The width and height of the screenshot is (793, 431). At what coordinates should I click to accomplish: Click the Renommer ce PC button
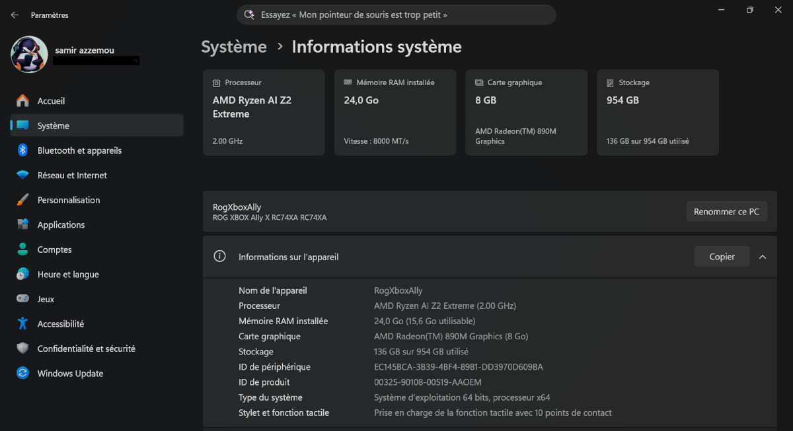coord(726,212)
